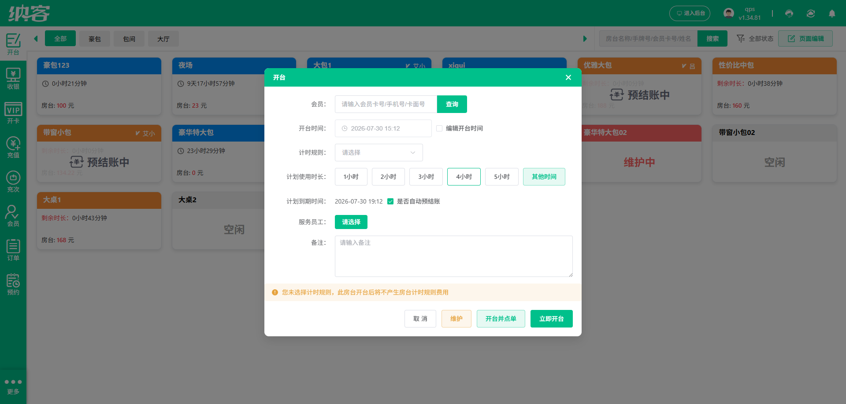
Task: Open the 更多 more menu icon
Action: click(x=13, y=386)
